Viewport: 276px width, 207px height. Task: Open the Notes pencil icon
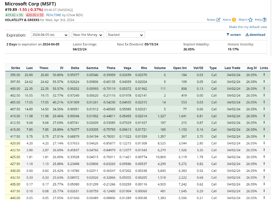[218, 20]
